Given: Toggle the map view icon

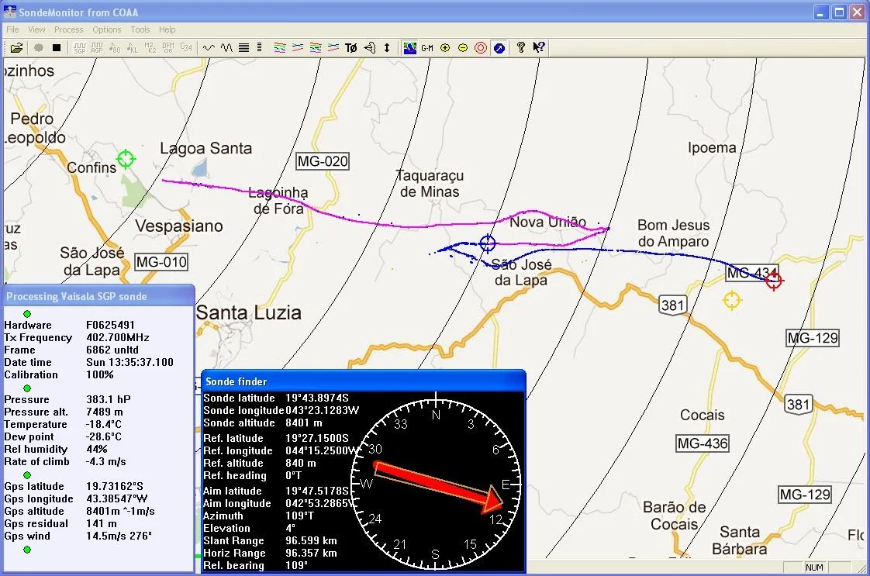Looking at the screenshot, I should click(x=409, y=48).
